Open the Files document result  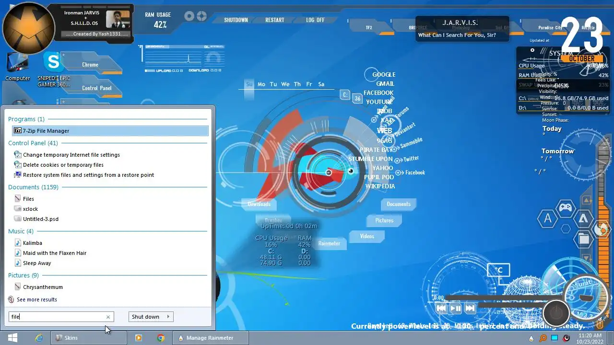click(24, 199)
